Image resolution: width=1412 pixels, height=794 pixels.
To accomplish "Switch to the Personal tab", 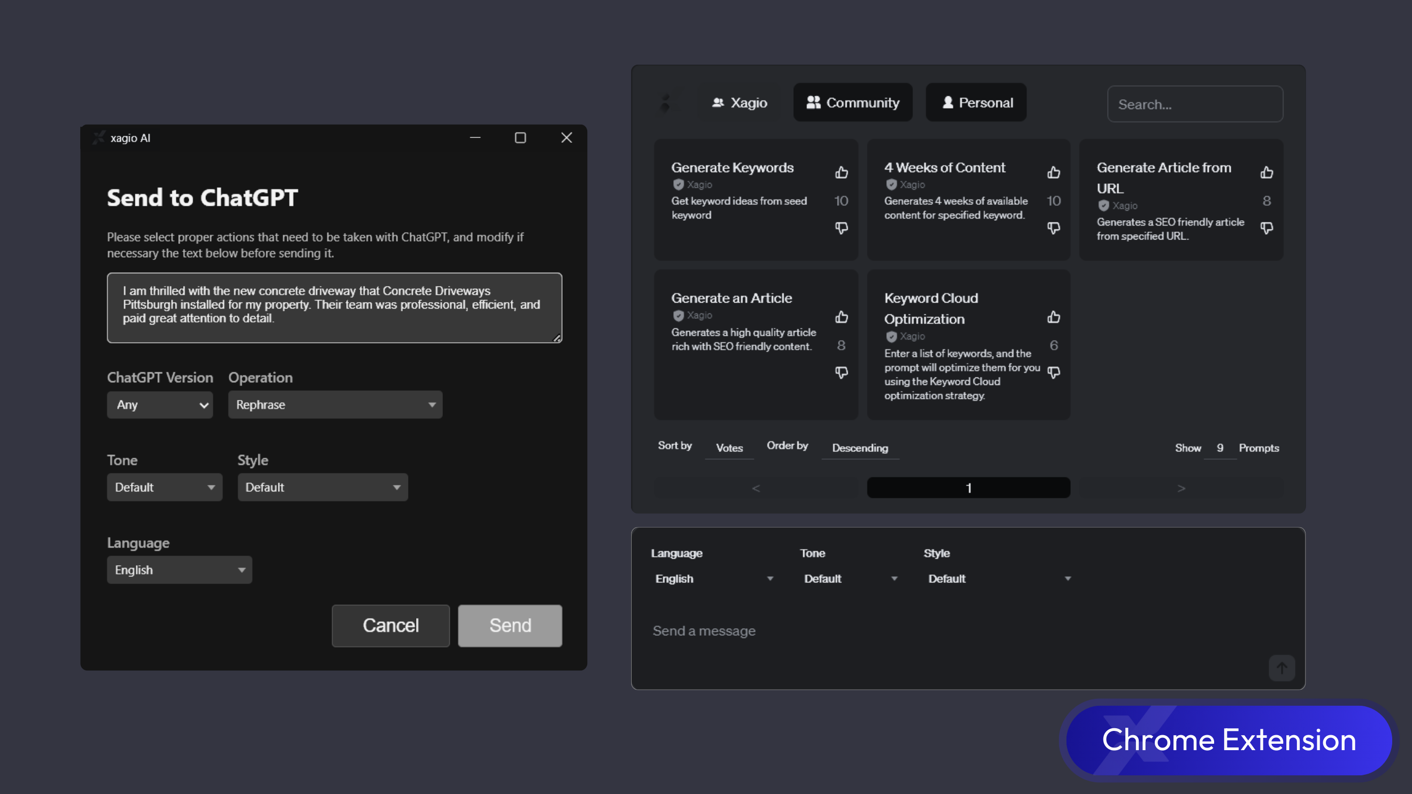I will click(x=976, y=103).
